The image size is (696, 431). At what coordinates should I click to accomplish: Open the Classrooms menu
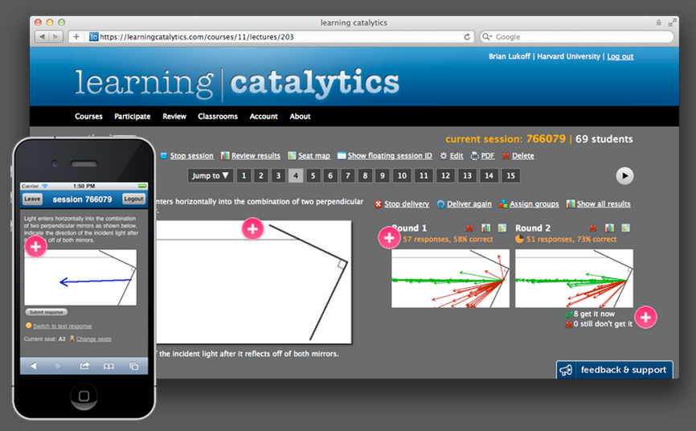[218, 117]
